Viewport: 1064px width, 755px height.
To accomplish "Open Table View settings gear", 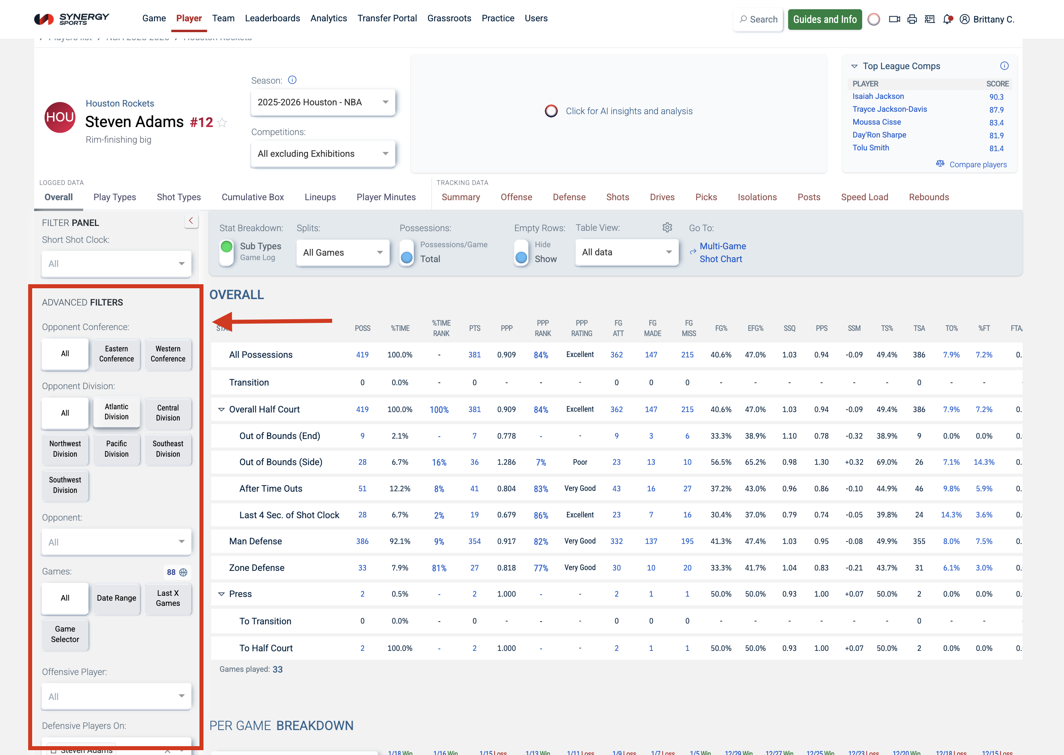I will pos(668,227).
